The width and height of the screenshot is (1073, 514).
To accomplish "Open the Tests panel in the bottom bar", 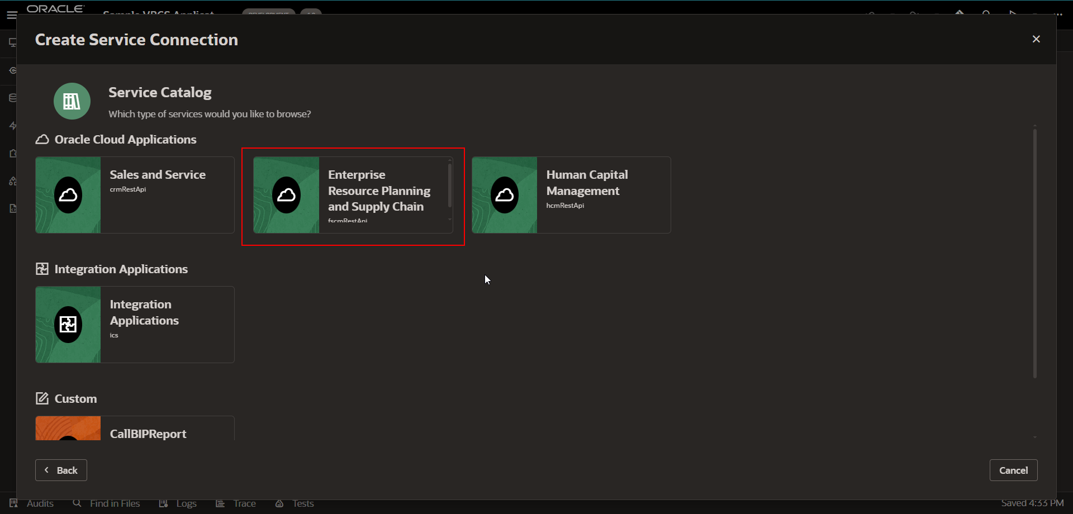I will (295, 503).
